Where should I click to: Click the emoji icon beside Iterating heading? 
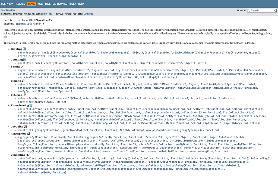pyautogui.click(x=24, y=49)
